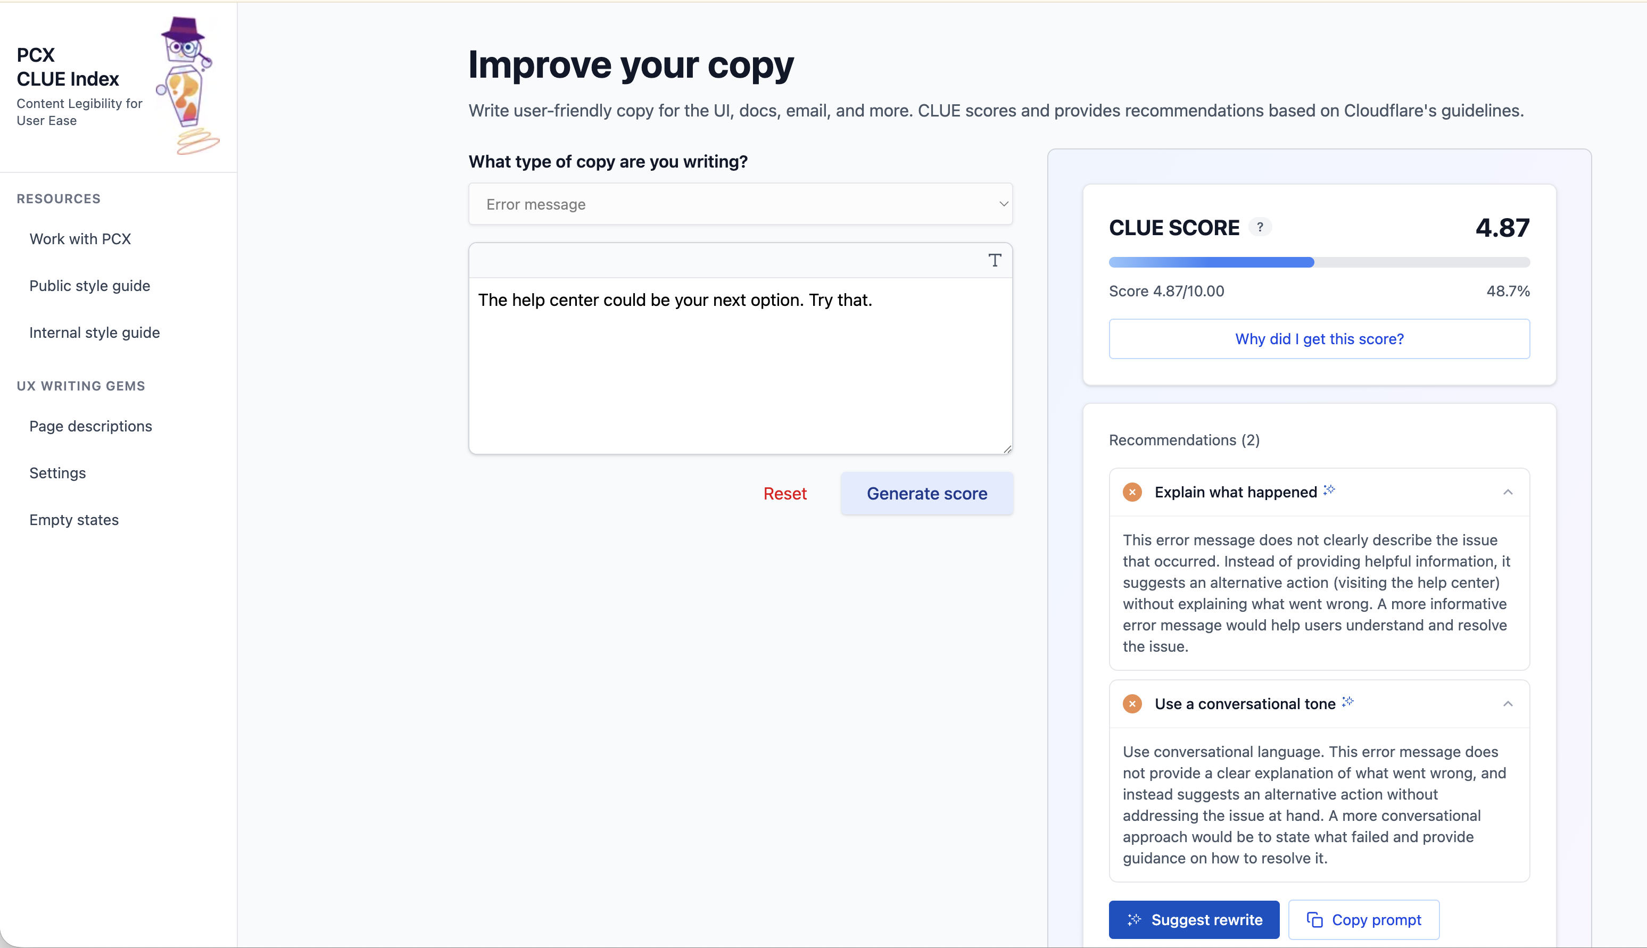Click the orange x icon on Use a conversational tone

click(x=1131, y=704)
